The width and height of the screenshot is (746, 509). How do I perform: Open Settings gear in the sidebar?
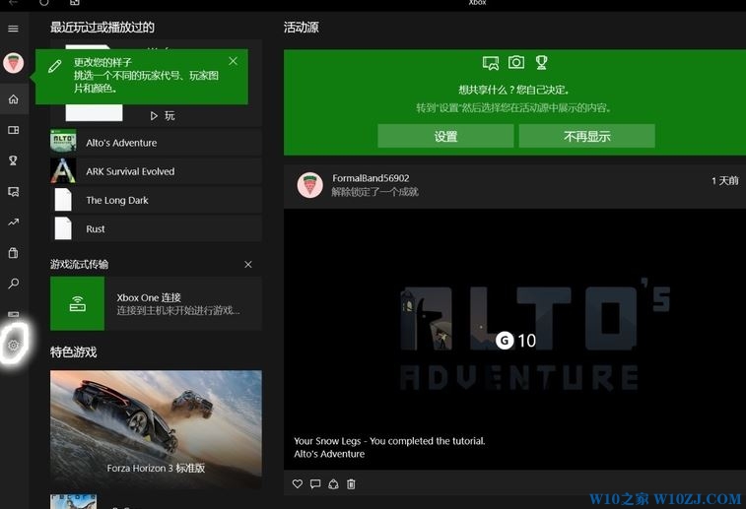tap(14, 345)
